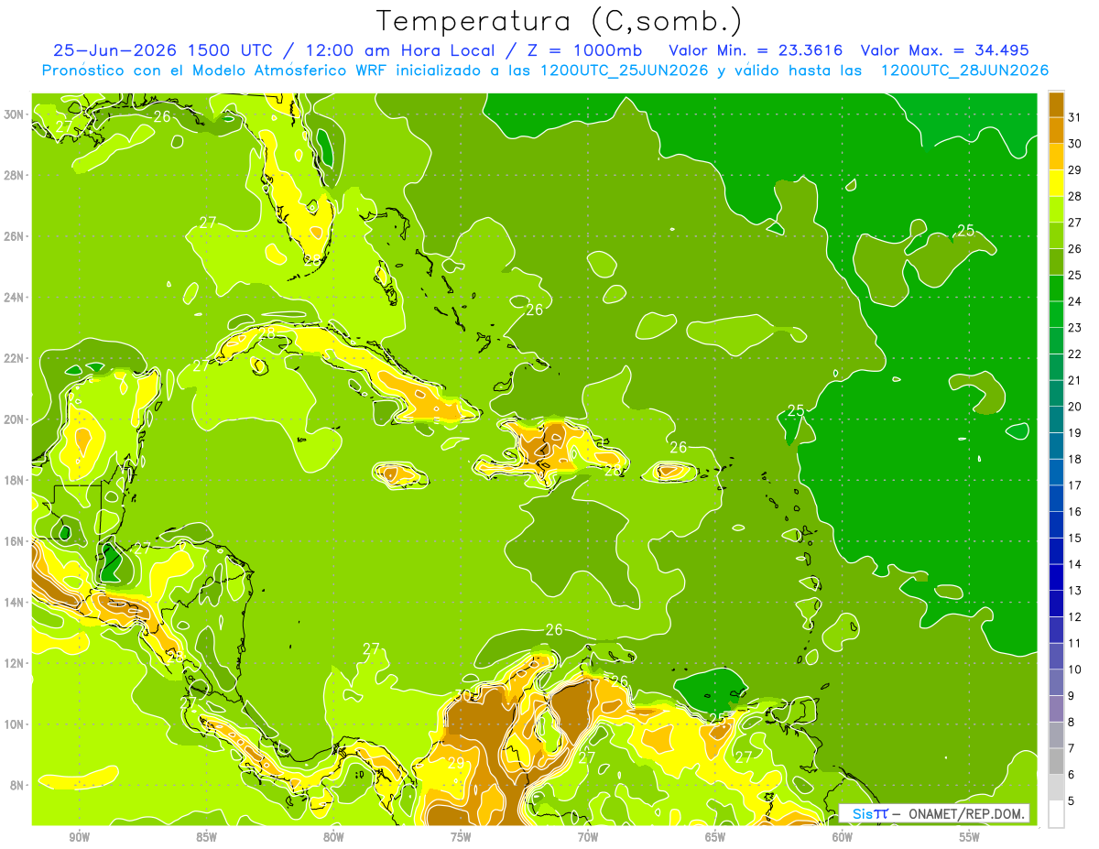1099x849 pixels.
Task: Click latitude axis label '10N'
Action: [x=14, y=724]
